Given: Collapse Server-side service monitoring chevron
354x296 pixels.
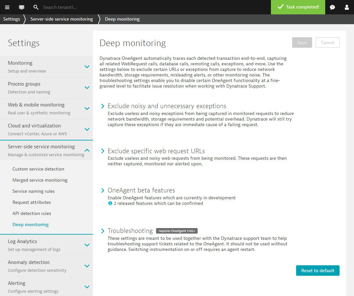Looking at the screenshot, I should click(x=87, y=150).
